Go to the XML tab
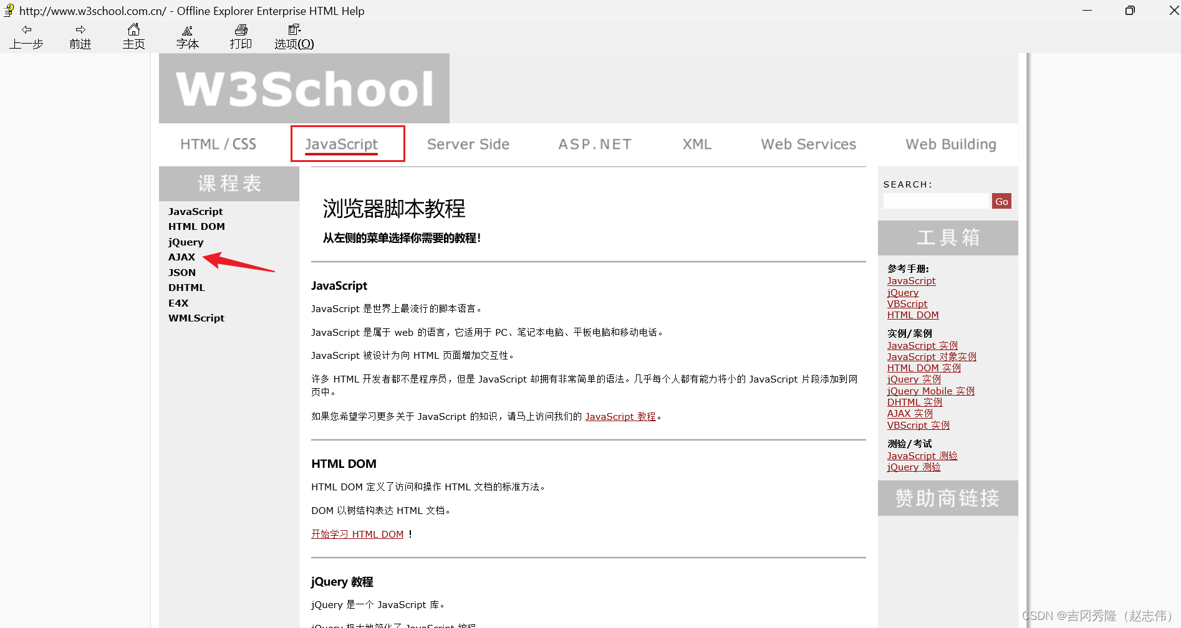 (x=697, y=144)
